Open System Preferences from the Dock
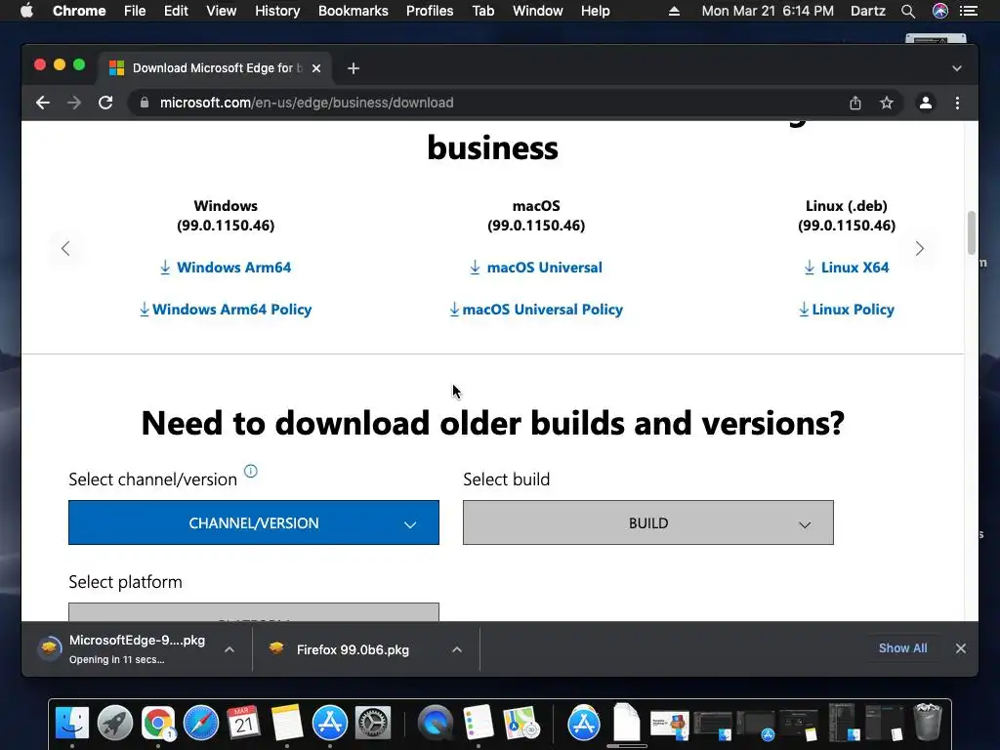1000x750 pixels. (x=372, y=723)
